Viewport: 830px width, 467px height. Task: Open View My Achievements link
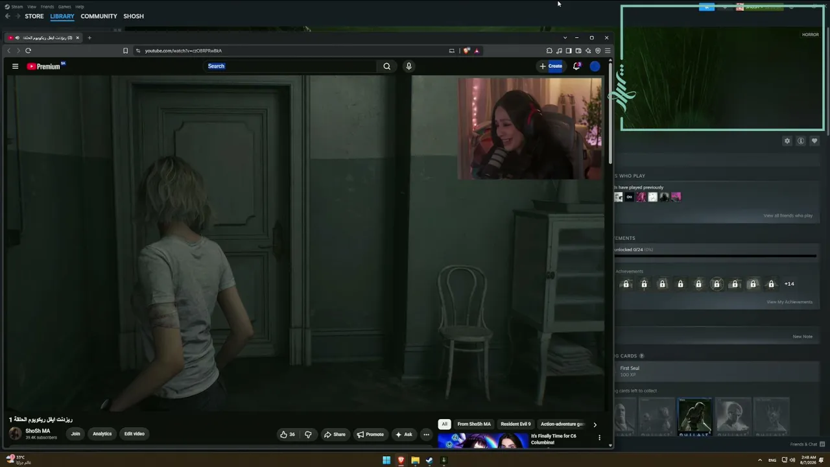pyautogui.click(x=789, y=302)
